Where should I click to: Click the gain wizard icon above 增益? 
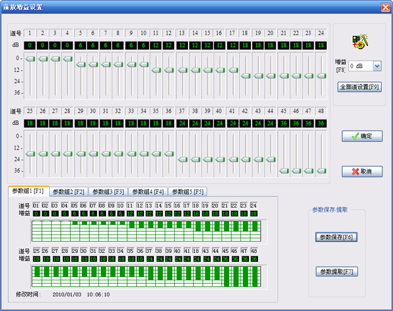pyautogui.click(x=358, y=43)
